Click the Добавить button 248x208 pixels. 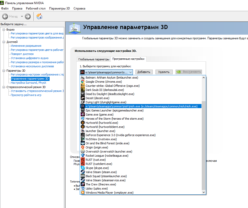click(144, 72)
